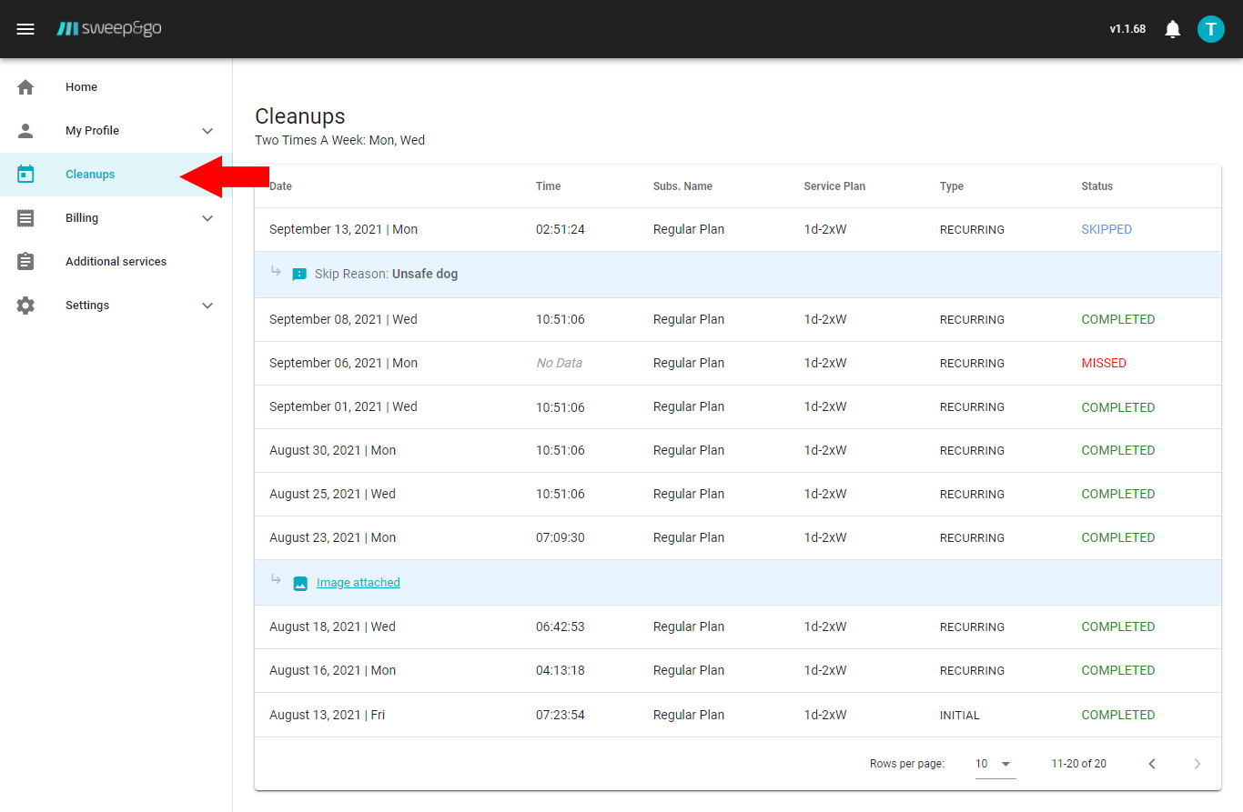
Task: Open the Rows per page dropdown
Action: 995,764
